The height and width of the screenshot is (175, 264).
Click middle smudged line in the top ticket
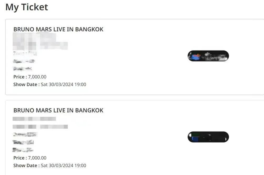[24, 61]
